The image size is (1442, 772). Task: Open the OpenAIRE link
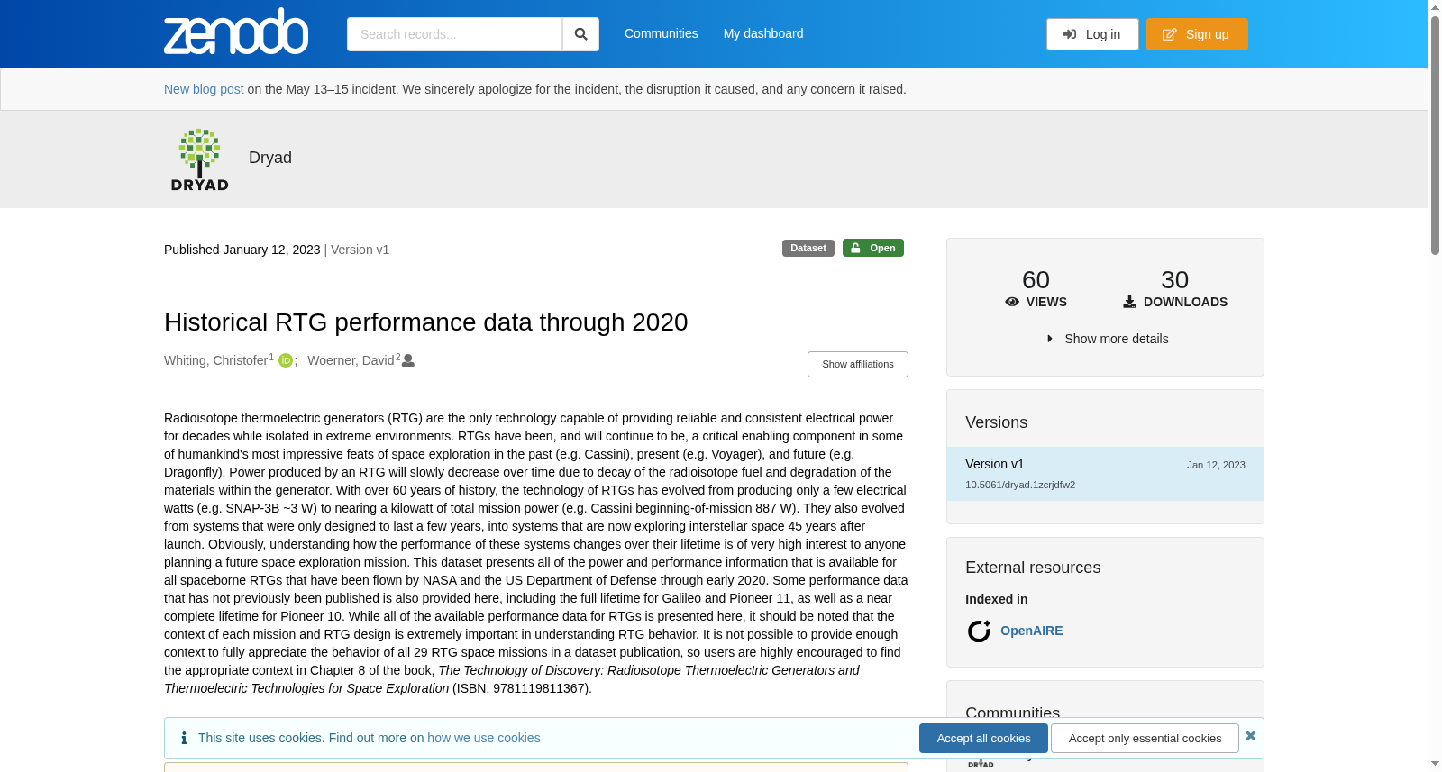[1031, 631]
